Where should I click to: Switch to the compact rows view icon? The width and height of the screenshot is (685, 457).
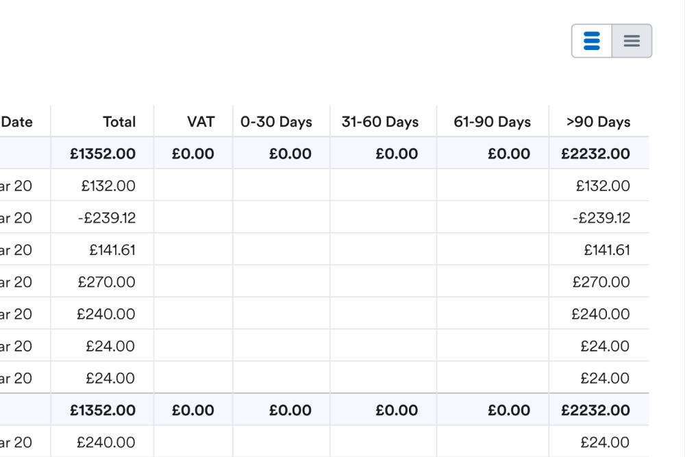(x=632, y=41)
